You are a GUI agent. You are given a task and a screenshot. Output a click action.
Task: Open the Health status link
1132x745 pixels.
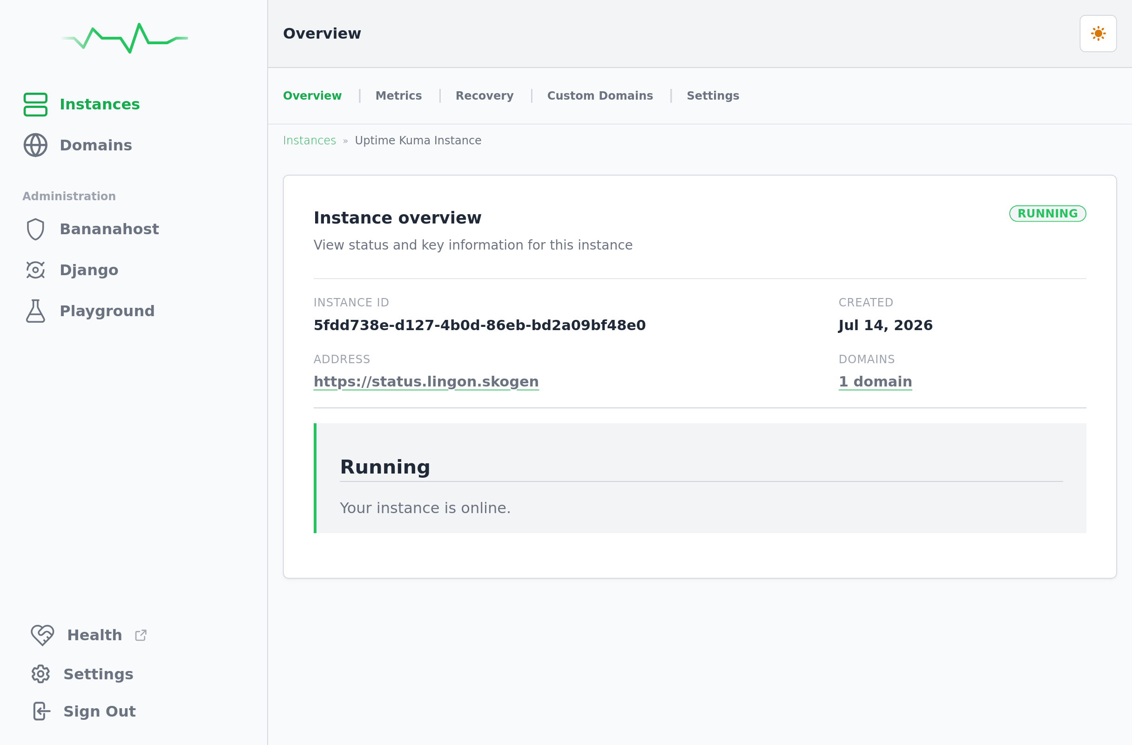[94, 635]
